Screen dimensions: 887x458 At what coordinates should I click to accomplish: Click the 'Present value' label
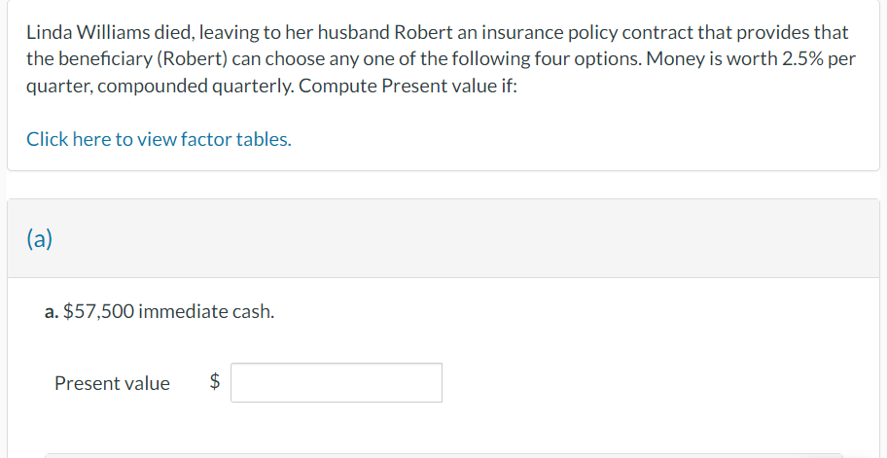112,383
